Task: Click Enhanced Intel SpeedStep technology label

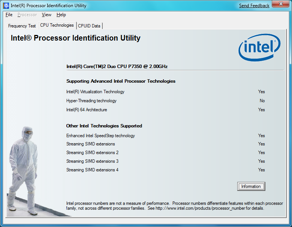Action: (x=100, y=136)
